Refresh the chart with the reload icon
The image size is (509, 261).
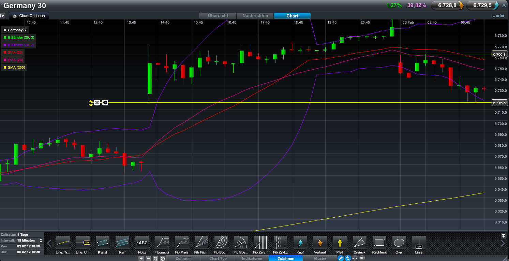(x=155, y=259)
